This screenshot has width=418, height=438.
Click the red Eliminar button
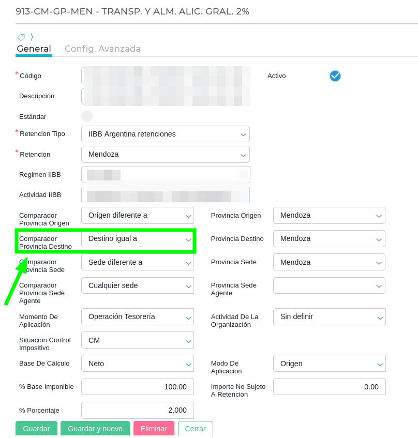[x=154, y=429]
